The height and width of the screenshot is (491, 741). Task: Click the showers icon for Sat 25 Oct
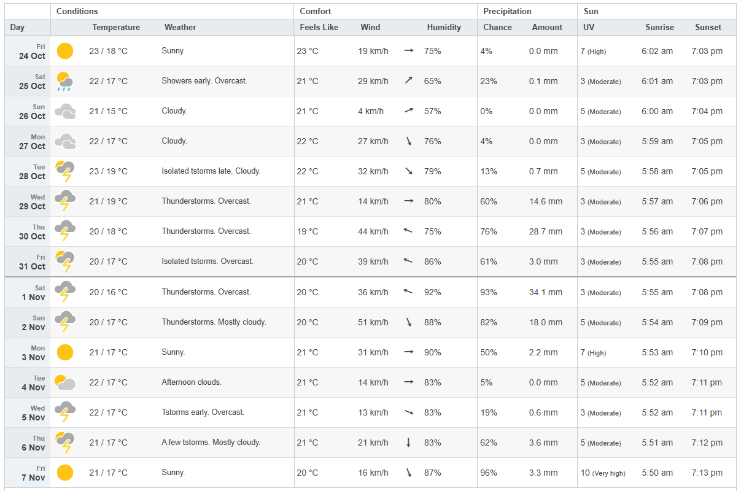point(65,81)
